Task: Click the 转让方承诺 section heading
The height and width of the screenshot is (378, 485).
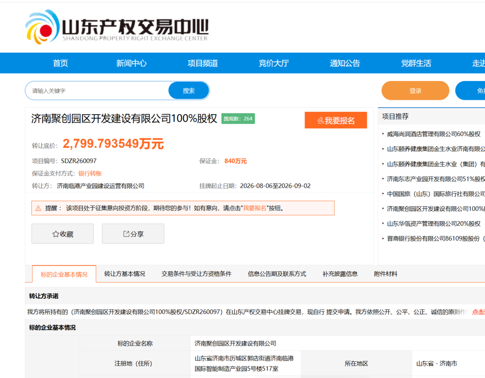Action: point(44,296)
